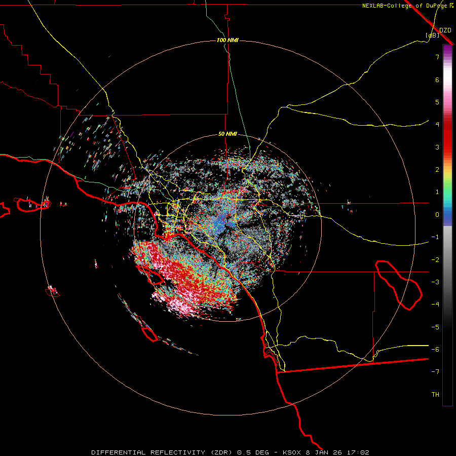Screen dimensions: 456x456
Task: Click the -5 value on the dB scale
Action: pos(435,327)
